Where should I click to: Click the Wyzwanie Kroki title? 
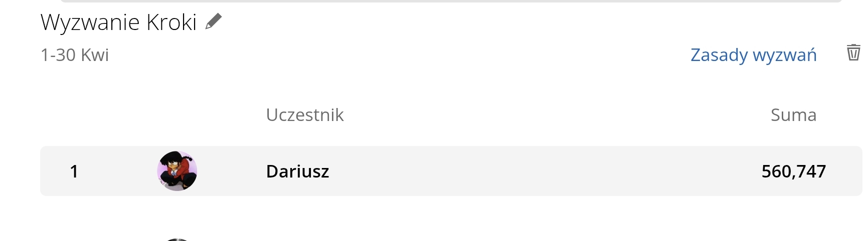tap(118, 22)
